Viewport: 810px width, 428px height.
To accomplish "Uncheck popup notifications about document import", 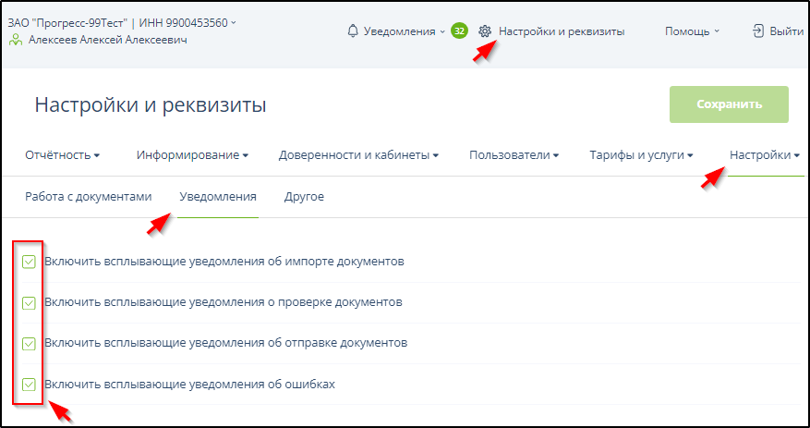I will (x=29, y=262).
